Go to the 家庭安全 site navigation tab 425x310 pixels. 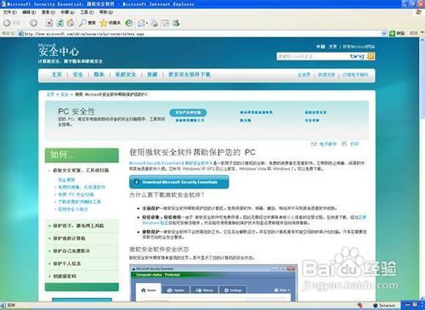[126, 75]
